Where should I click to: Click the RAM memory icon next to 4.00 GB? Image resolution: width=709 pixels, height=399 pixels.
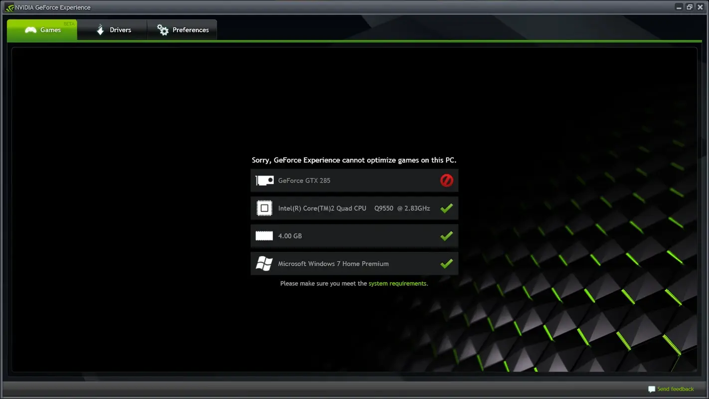(264, 235)
